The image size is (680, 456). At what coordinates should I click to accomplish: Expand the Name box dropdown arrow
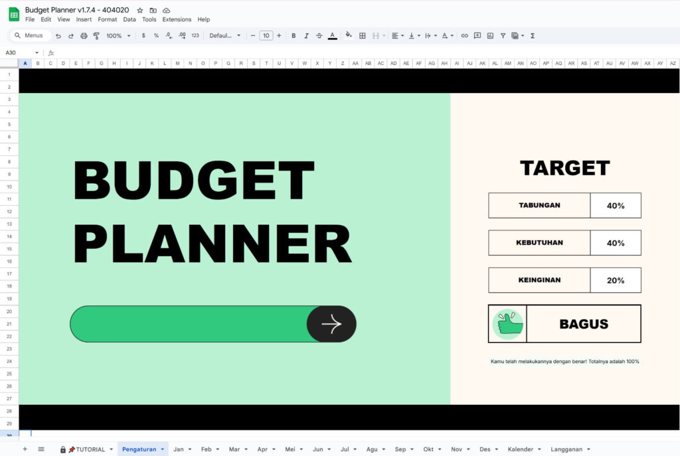37,52
